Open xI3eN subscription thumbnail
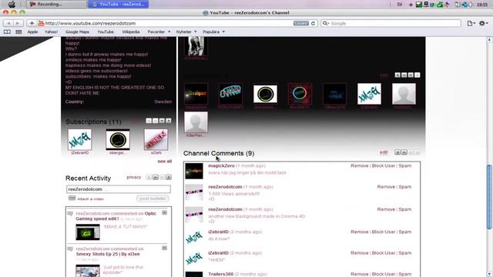This screenshot has width=493, height=277. [156, 139]
